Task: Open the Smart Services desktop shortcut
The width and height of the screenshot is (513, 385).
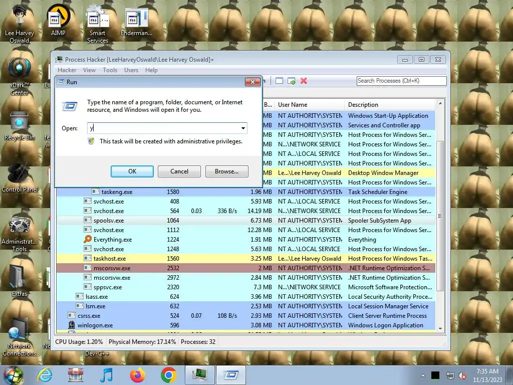Action: pos(98,24)
